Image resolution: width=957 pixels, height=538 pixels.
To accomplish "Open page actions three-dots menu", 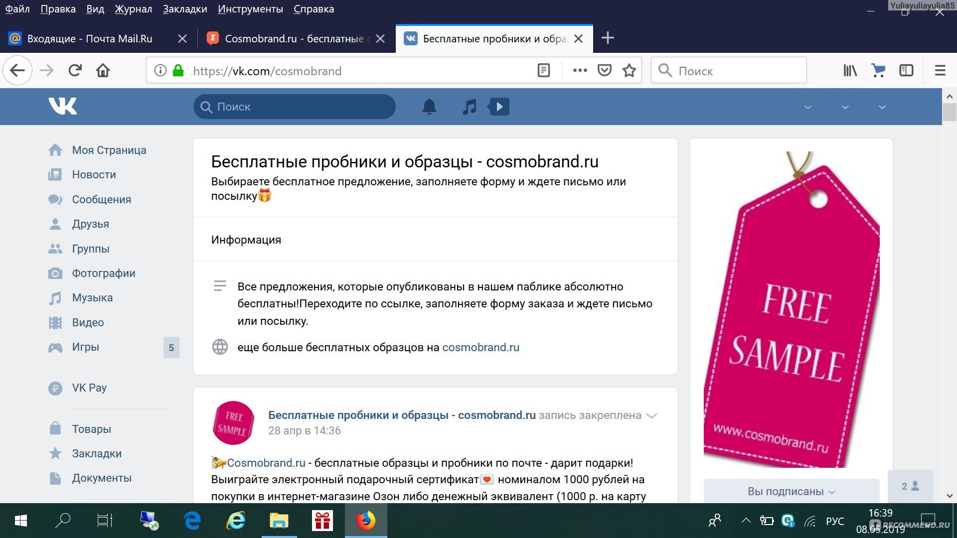I will click(x=580, y=70).
